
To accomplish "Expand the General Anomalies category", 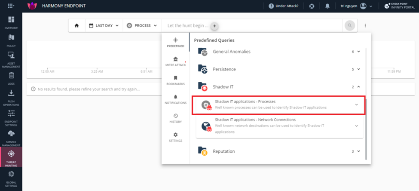I will [358, 51].
